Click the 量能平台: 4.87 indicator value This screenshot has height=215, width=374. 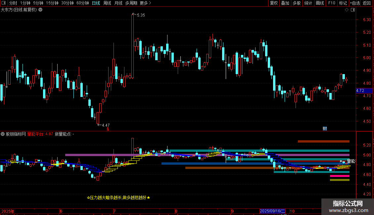(40, 134)
